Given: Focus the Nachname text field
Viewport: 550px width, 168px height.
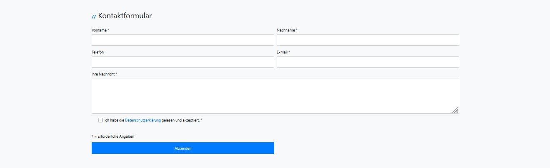Looking at the screenshot, I should 367,40.
